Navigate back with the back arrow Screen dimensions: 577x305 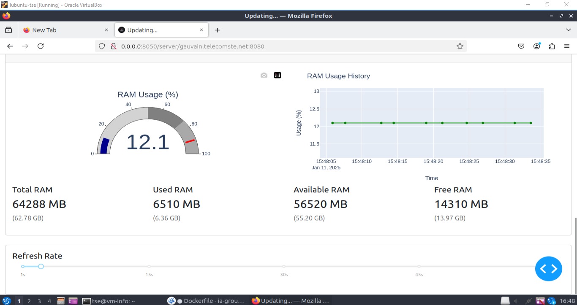click(10, 46)
